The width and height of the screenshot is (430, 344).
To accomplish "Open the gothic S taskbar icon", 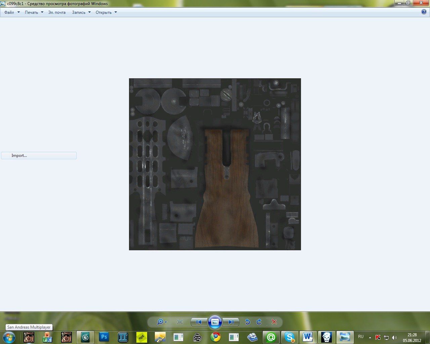I will coord(198,337).
